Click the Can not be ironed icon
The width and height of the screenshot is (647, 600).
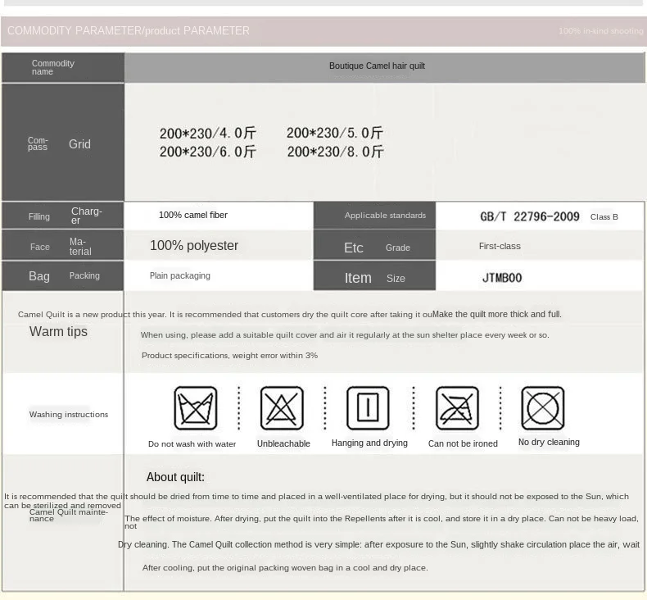click(457, 408)
